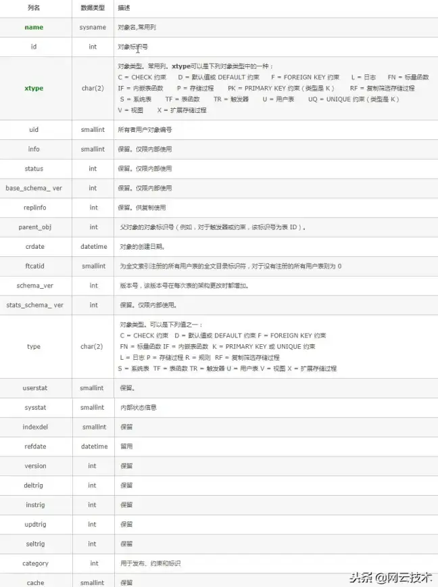438x587 pixels.
Task: Click the '用于发布、约束和标识' description
Action: (150, 563)
